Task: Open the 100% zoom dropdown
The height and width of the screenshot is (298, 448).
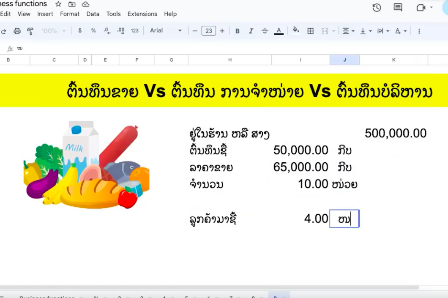Action: point(53,30)
